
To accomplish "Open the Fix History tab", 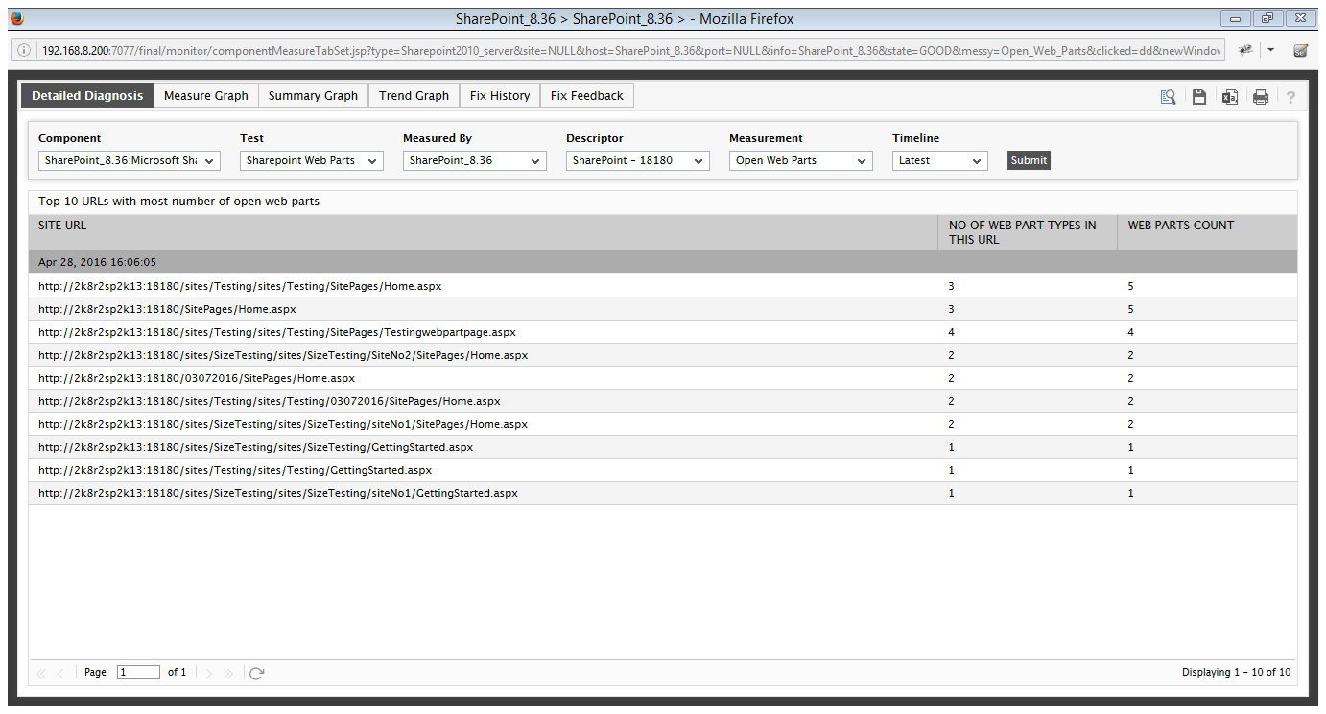I will point(500,96).
